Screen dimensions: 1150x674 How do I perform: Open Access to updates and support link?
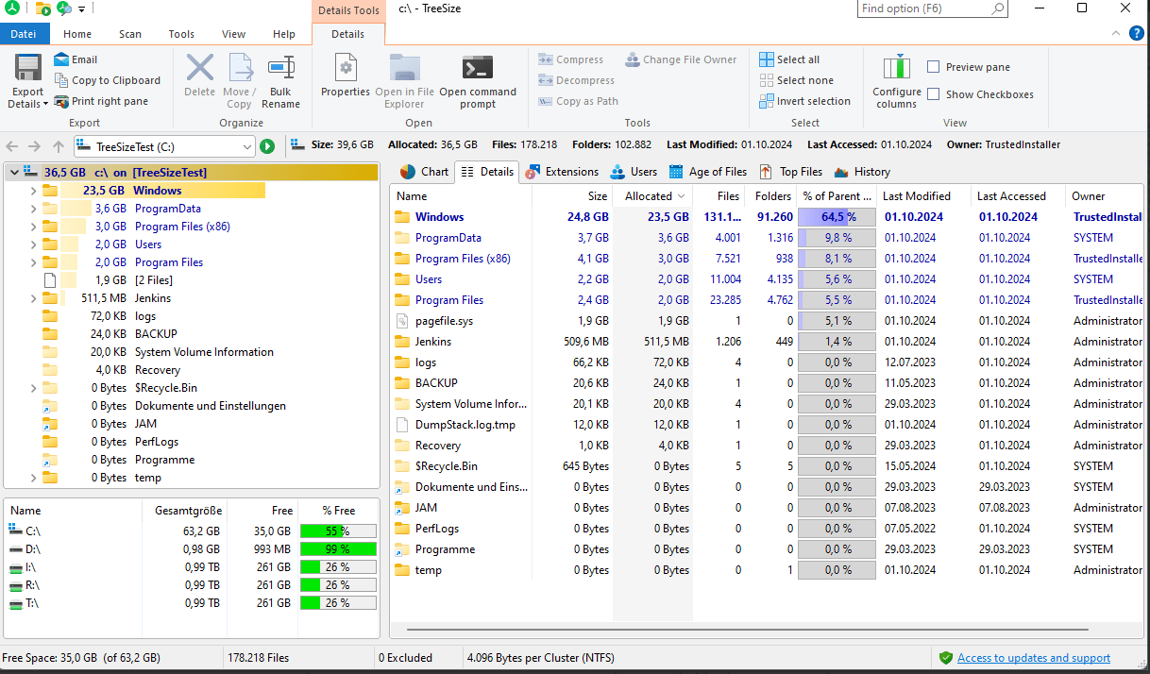[1034, 658]
